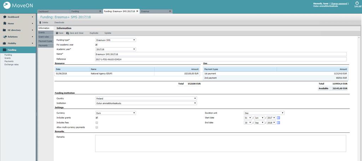Click the Log out power icon
The image size is (362, 161).
pyautogui.click(x=357, y=3)
